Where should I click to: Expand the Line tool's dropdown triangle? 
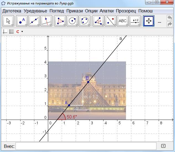[38, 25]
